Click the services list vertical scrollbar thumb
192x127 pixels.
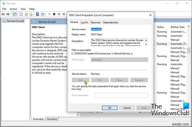189,50
